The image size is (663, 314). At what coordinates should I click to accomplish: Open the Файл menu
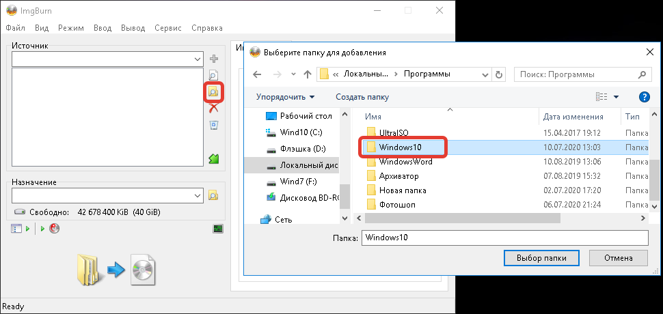[16, 28]
